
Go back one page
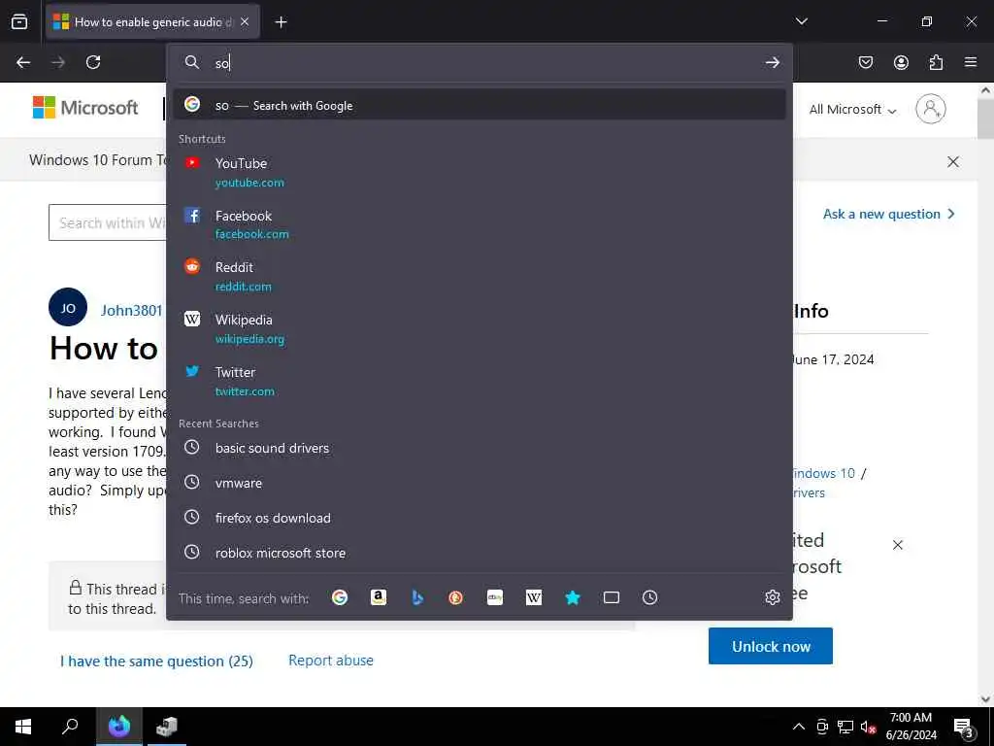point(23,62)
